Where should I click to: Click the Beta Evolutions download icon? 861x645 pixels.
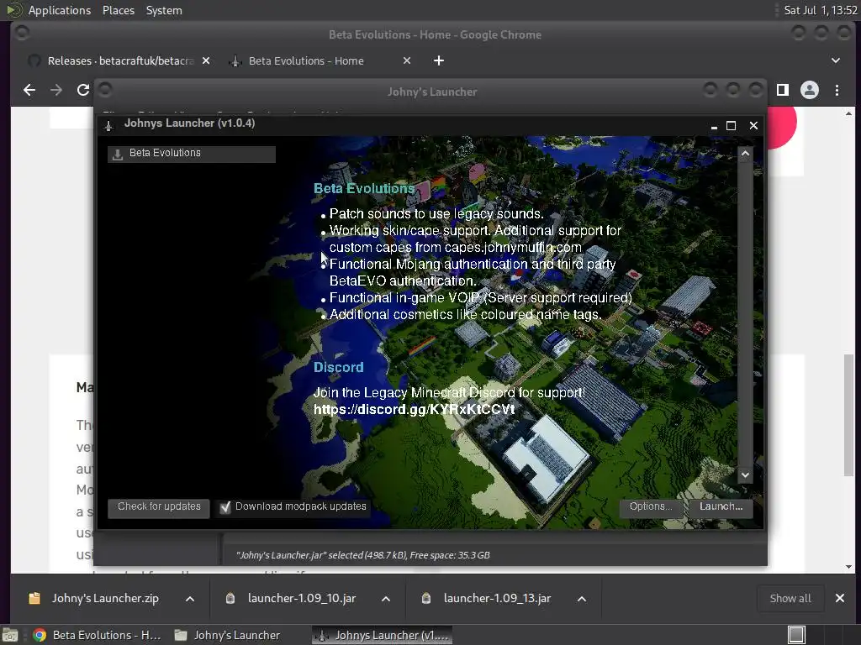tap(118, 155)
